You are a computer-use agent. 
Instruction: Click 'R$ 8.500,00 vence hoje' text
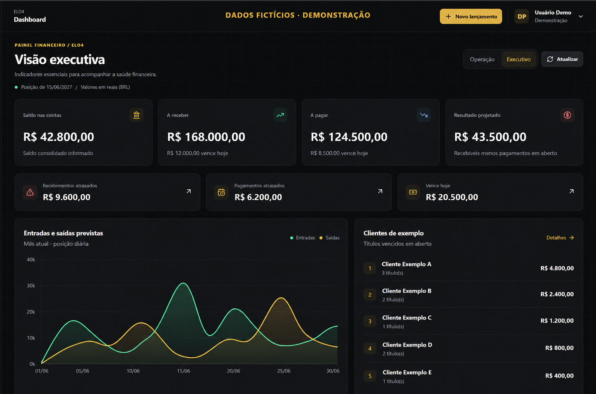tap(339, 153)
